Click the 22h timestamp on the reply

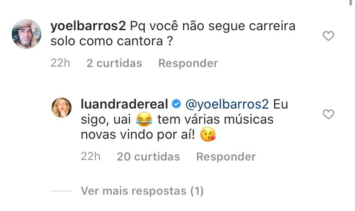90,156
